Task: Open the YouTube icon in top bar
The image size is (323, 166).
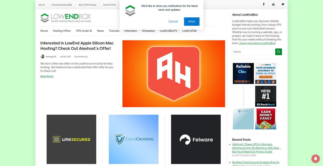Action: (273, 4)
